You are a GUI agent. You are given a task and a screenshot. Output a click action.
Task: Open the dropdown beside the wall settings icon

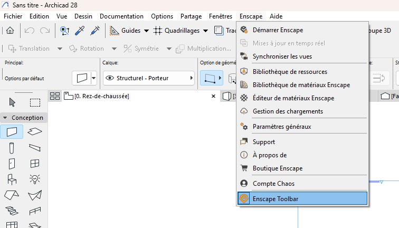pyautogui.click(x=93, y=78)
